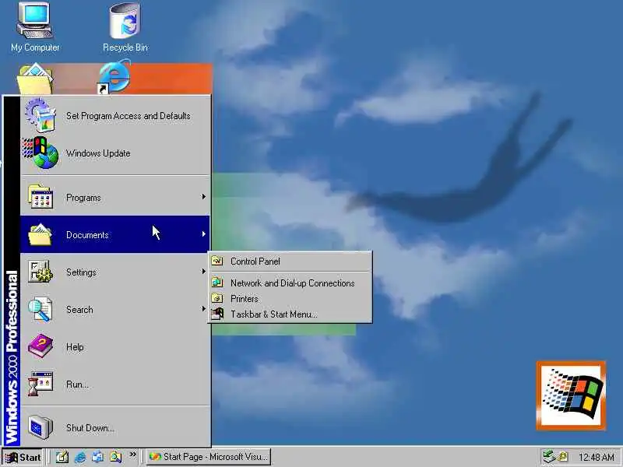Viewport: 623px width, 467px height.
Task: Click the second system tray icon
Action: point(563,457)
